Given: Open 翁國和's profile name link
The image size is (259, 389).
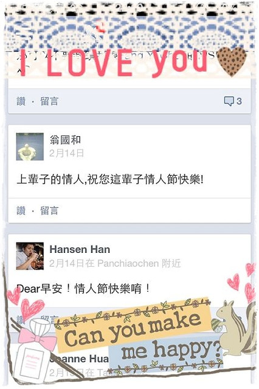Looking at the screenshot, I should pyautogui.click(x=65, y=140).
